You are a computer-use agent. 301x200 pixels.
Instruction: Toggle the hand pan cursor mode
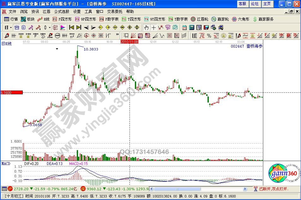pos(146,27)
